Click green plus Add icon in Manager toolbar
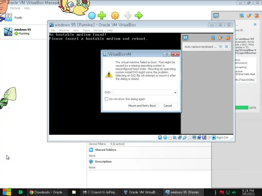This screenshot has height=196, width=262. tap(102, 16)
